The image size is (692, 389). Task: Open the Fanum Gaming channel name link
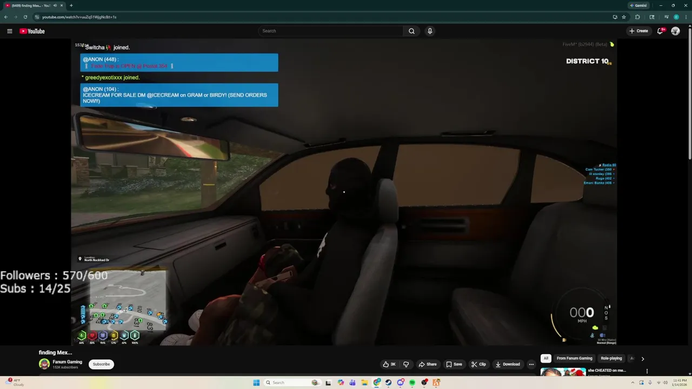[68, 362]
